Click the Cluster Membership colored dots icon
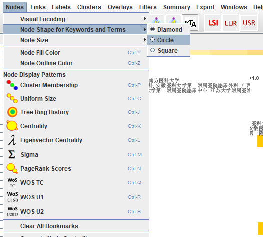 click(x=12, y=85)
